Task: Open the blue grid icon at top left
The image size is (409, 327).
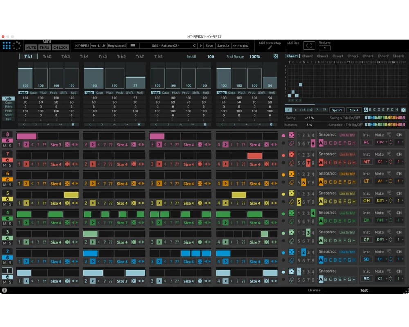Action: [x=7, y=46]
